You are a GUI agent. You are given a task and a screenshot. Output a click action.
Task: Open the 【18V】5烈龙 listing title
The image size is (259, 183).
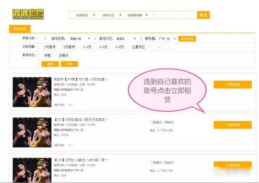point(81,160)
